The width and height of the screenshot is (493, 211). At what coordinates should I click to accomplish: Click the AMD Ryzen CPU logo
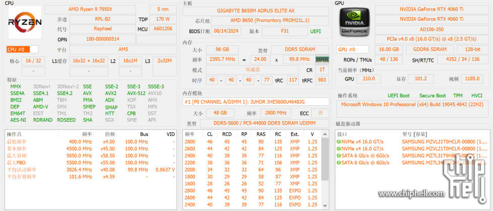coord(25,22)
